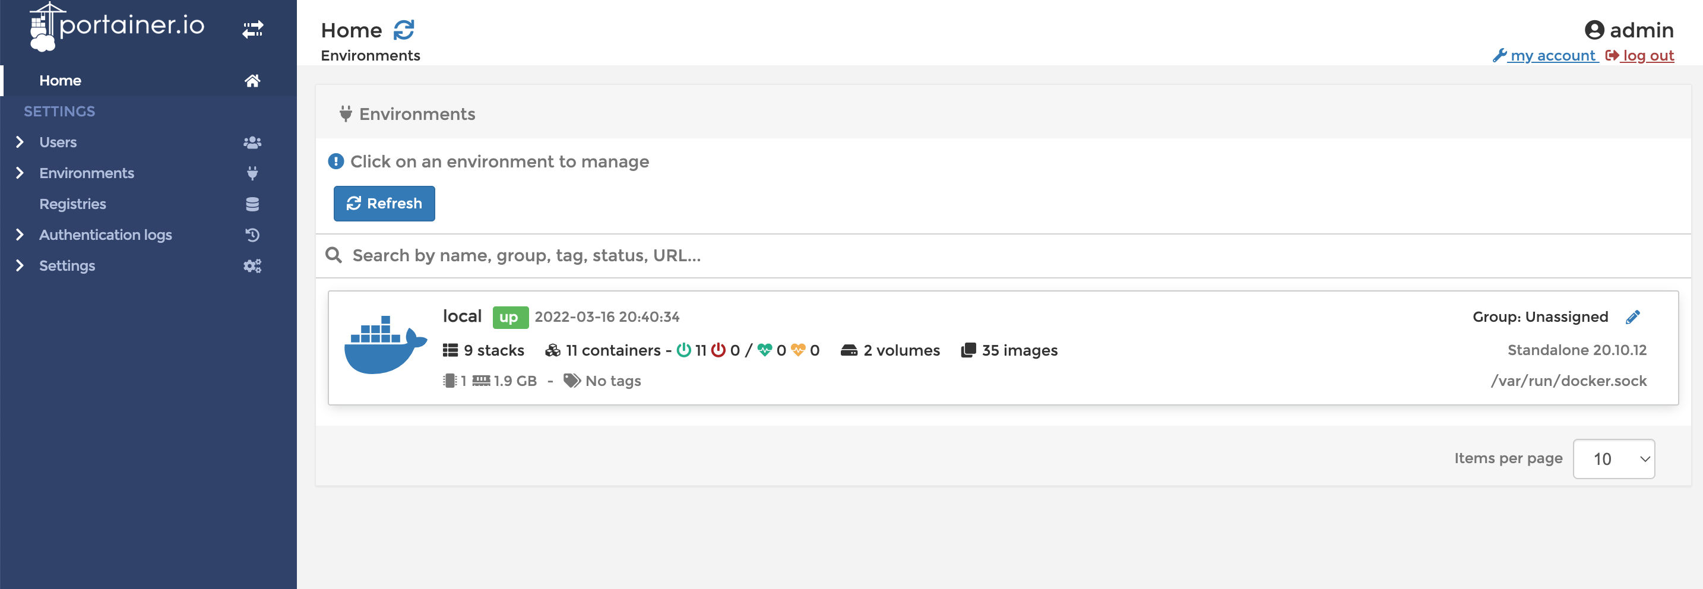Toggle the sidebar collapse arrows icon
Viewport: 1703px width, 589px height.
252,29
